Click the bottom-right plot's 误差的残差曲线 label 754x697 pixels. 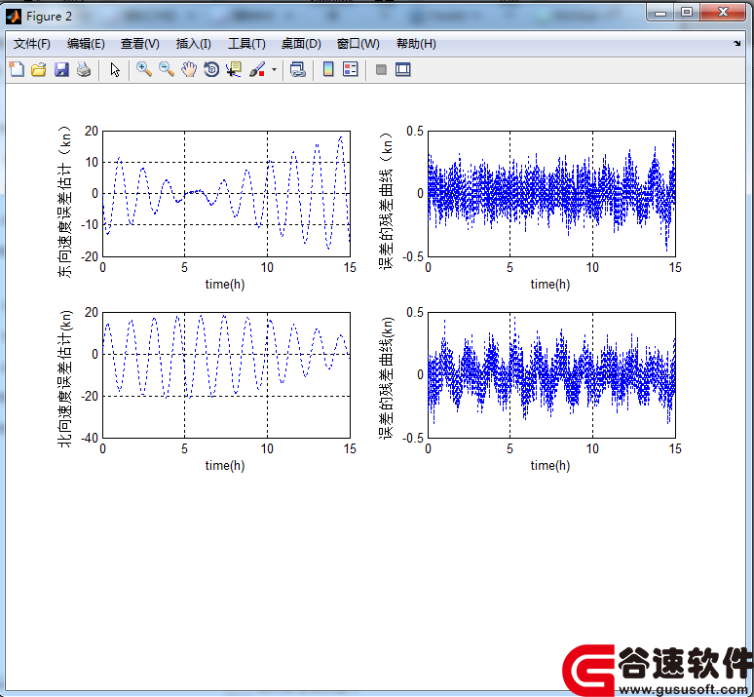[386, 378]
